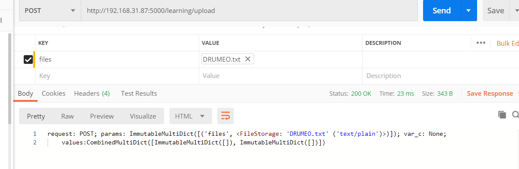Remove the DRUMEO.txt file with the X

tap(248, 59)
